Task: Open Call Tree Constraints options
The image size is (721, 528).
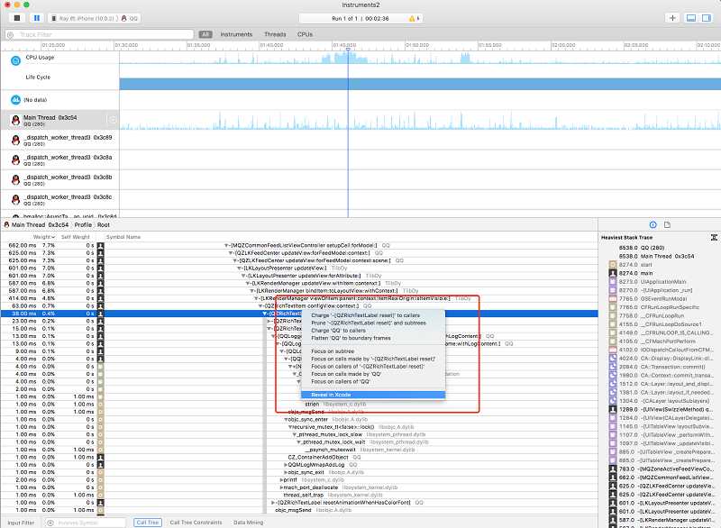Action: (196, 523)
